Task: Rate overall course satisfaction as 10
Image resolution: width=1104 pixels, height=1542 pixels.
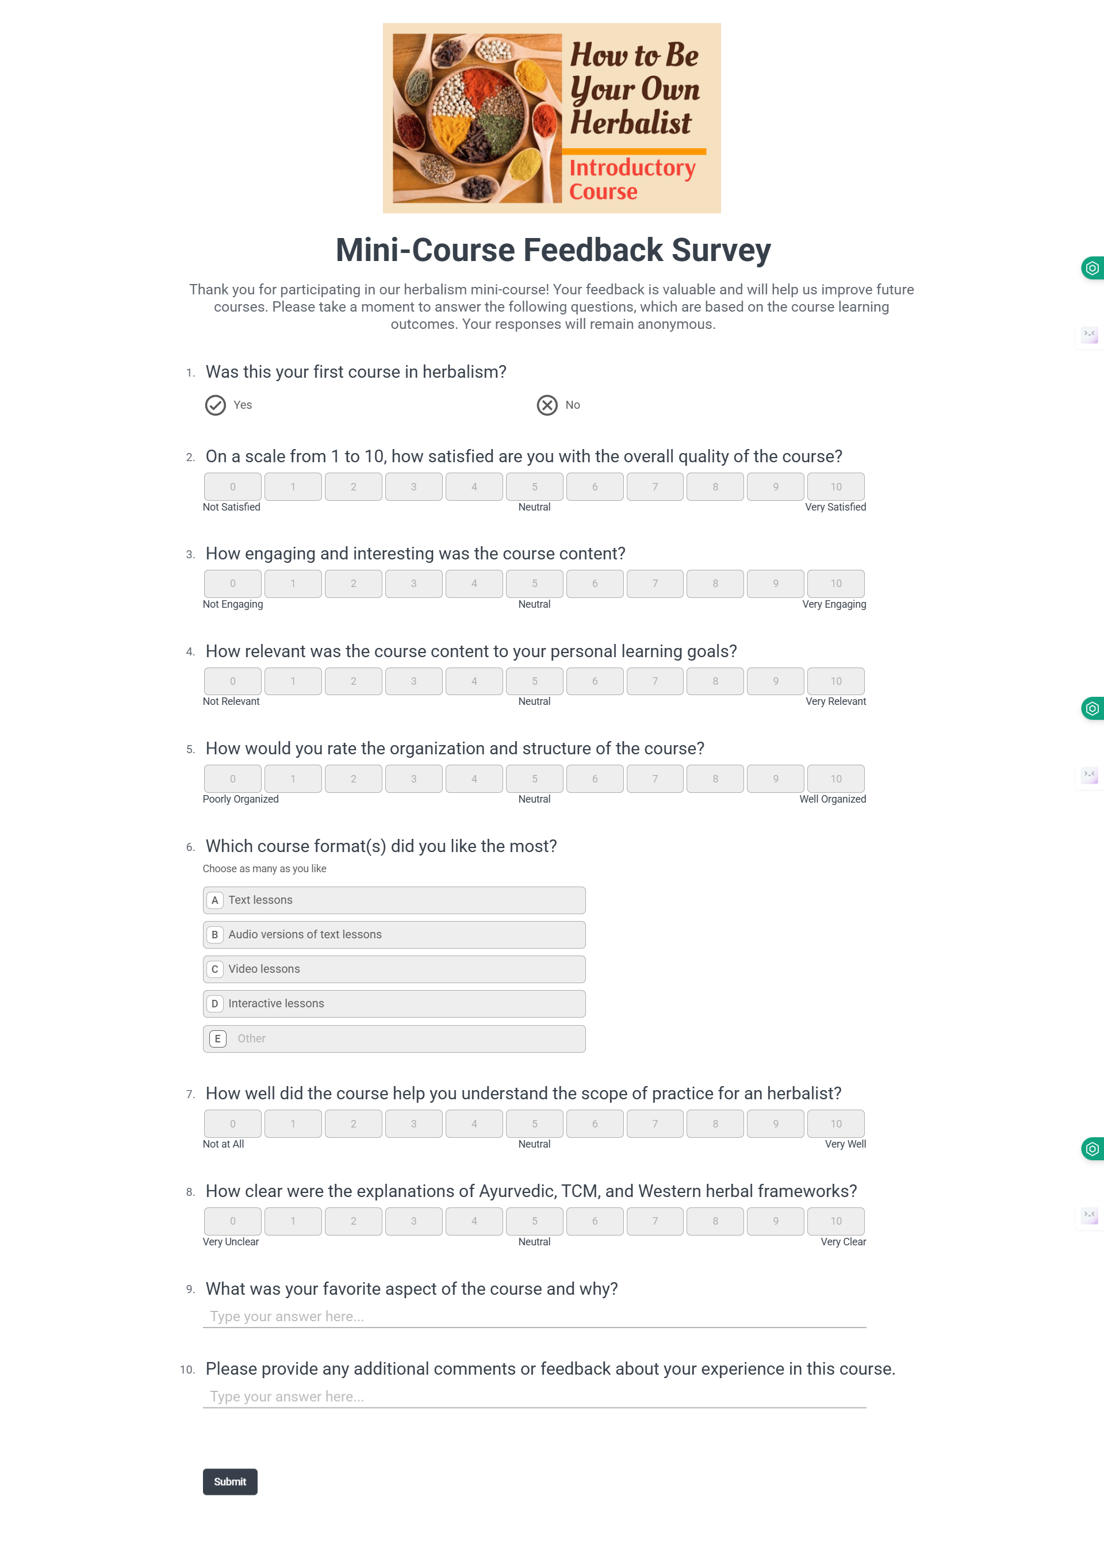Action: coord(835,486)
